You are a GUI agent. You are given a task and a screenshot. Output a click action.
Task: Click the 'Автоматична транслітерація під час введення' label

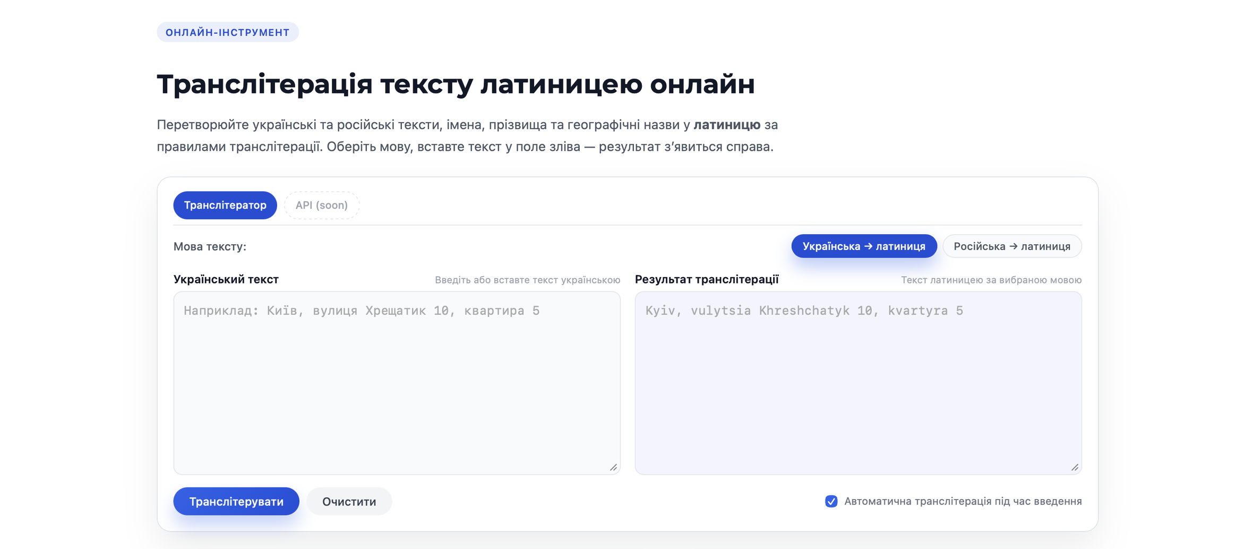pyautogui.click(x=963, y=501)
